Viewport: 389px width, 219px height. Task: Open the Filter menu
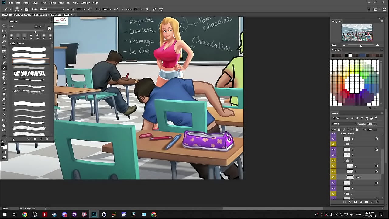coord(61,3)
